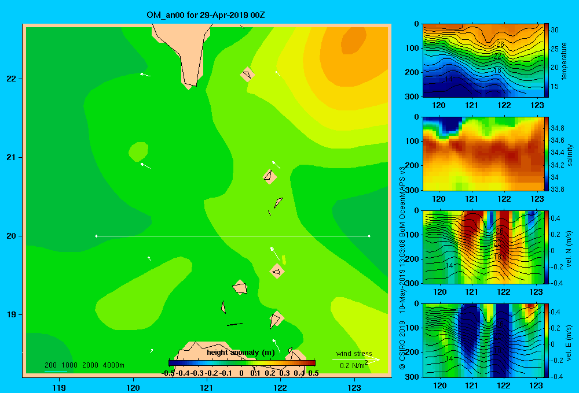Click the '200' bathymetry legend entry

point(50,365)
